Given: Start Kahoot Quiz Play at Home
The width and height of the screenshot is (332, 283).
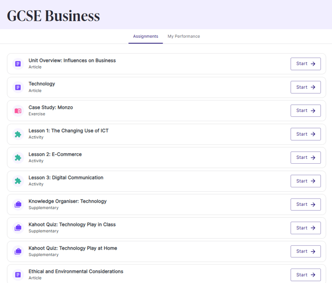Looking at the screenshot, I should (305, 251).
